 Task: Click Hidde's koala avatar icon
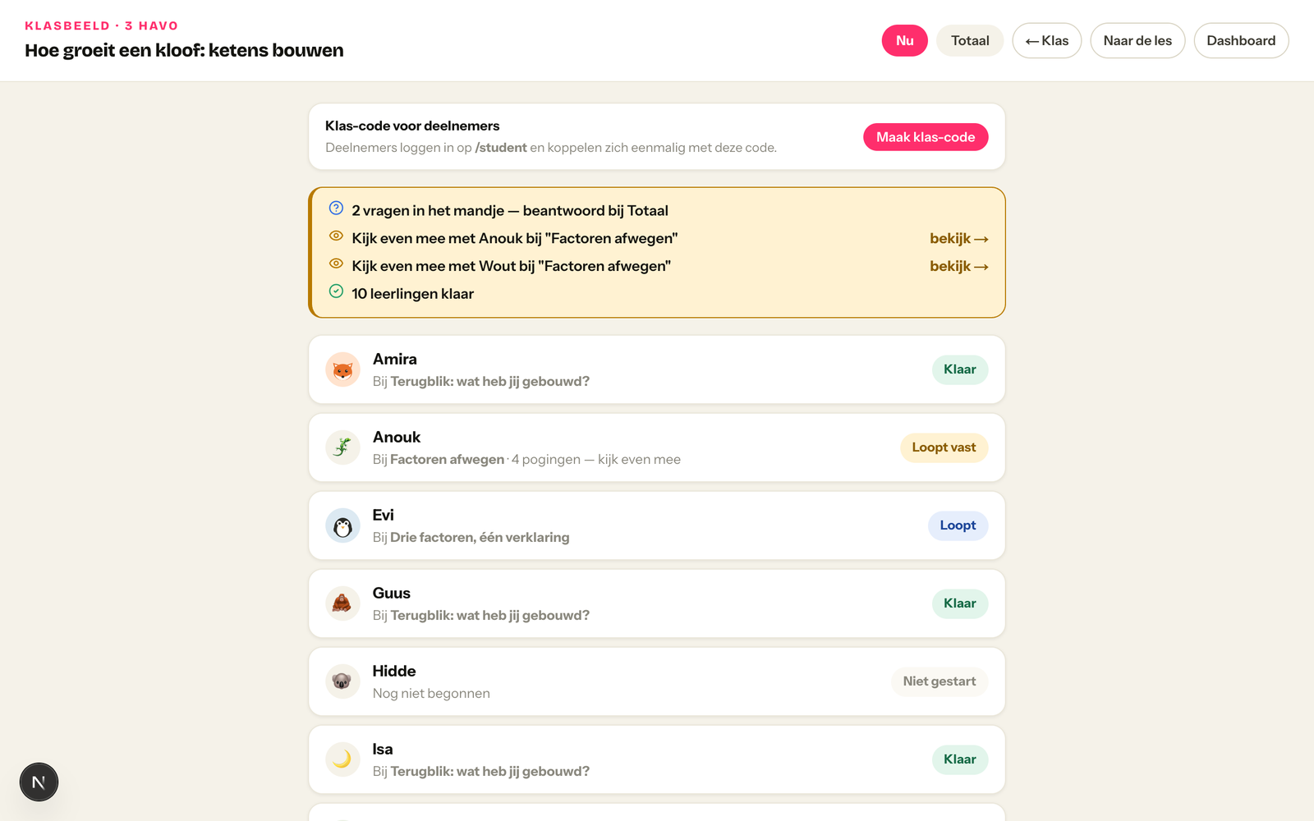coord(342,681)
